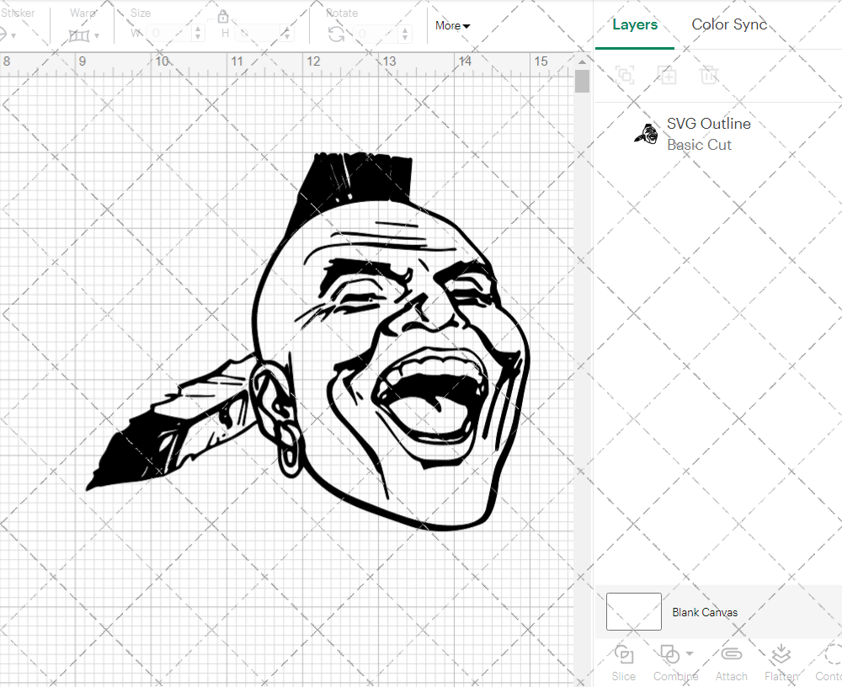Viewport: 842px width, 687px height.
Task: Open the More dropdown menu
Action: pos(452,26)
